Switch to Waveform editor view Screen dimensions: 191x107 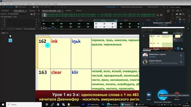[x=8, y=7]
